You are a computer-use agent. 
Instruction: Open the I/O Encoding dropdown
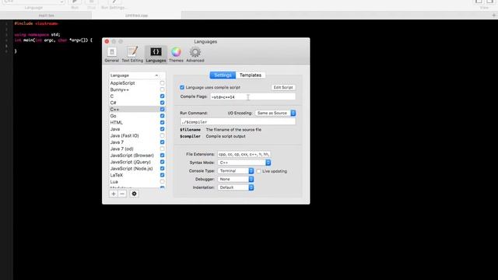coord(275,113)
